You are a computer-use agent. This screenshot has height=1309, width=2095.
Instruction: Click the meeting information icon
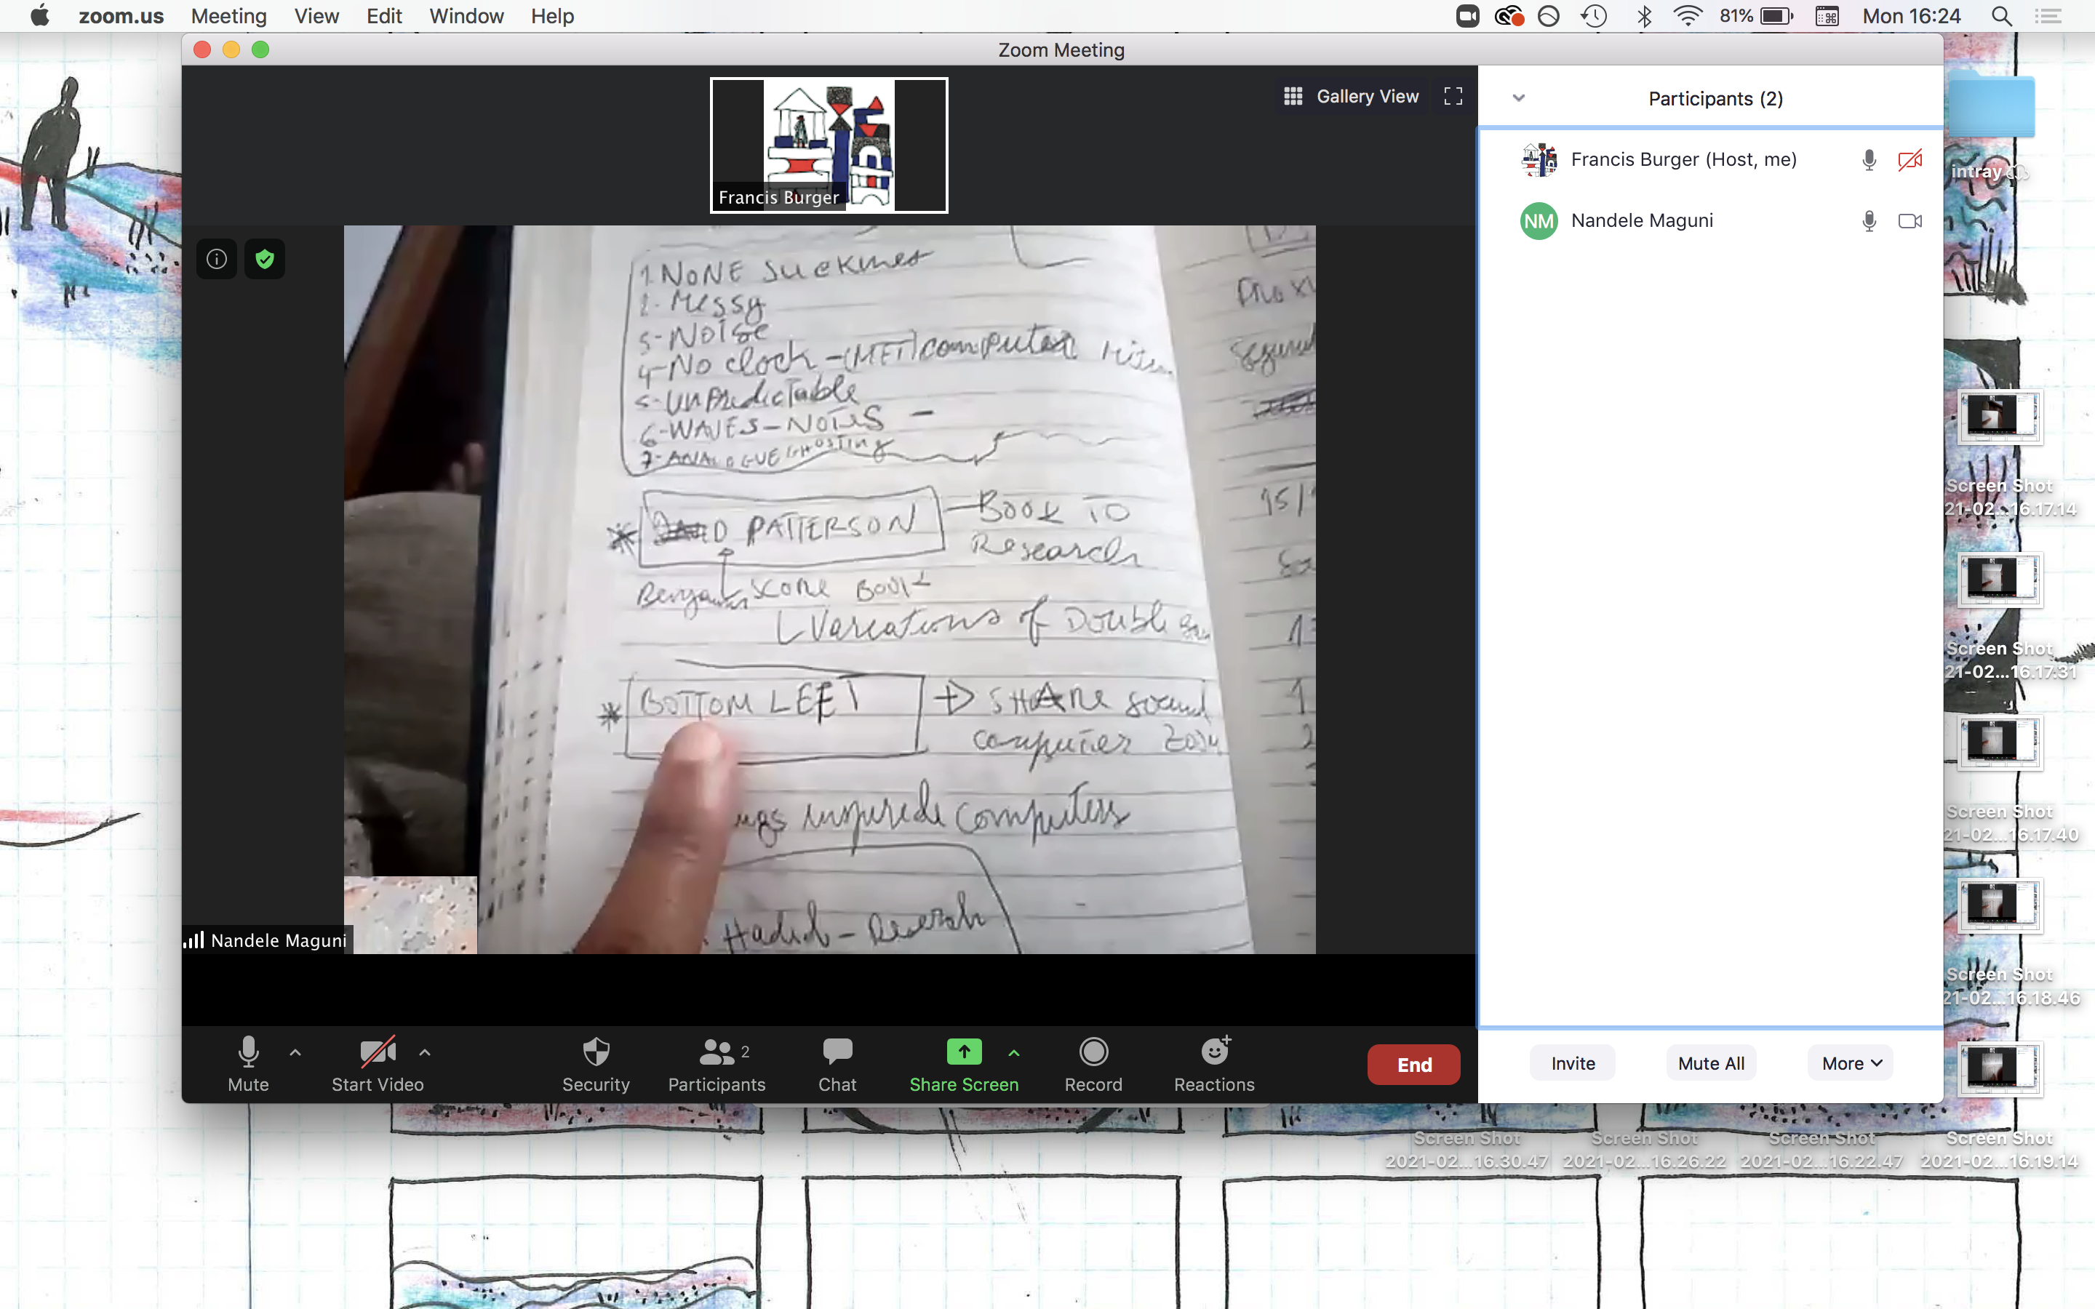[x=217, y=259]
